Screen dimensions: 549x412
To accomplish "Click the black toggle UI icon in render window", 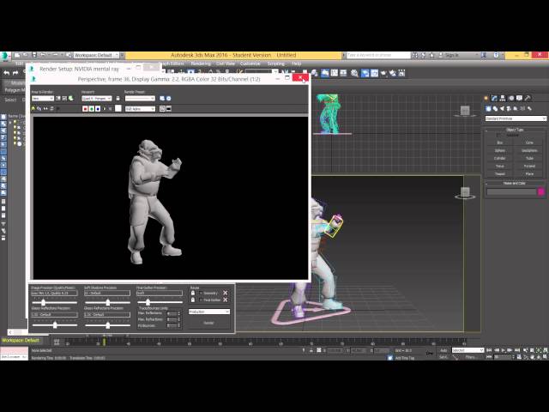I will click(169, 109).
